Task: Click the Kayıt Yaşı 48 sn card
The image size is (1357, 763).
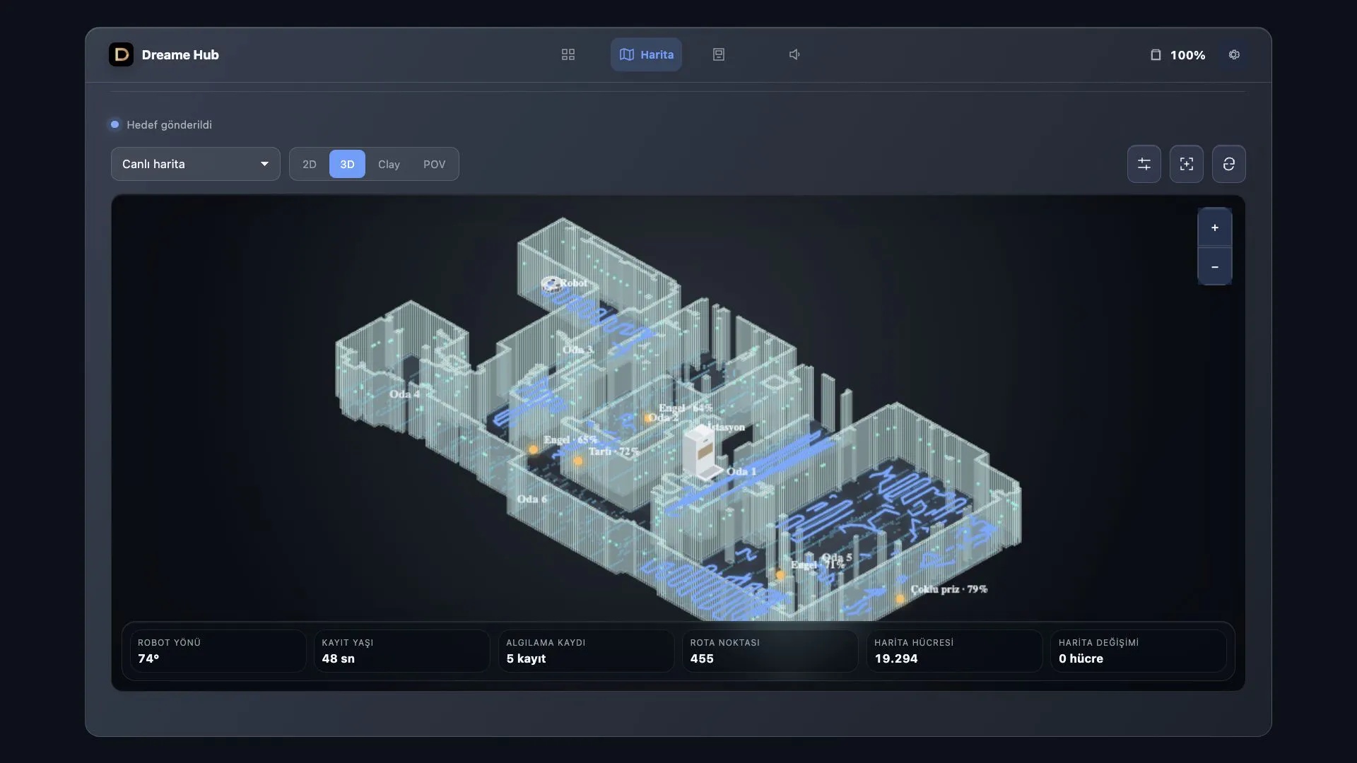Action: pos(401,651)
